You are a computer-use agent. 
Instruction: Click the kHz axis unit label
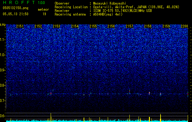[x=3, y=25]
